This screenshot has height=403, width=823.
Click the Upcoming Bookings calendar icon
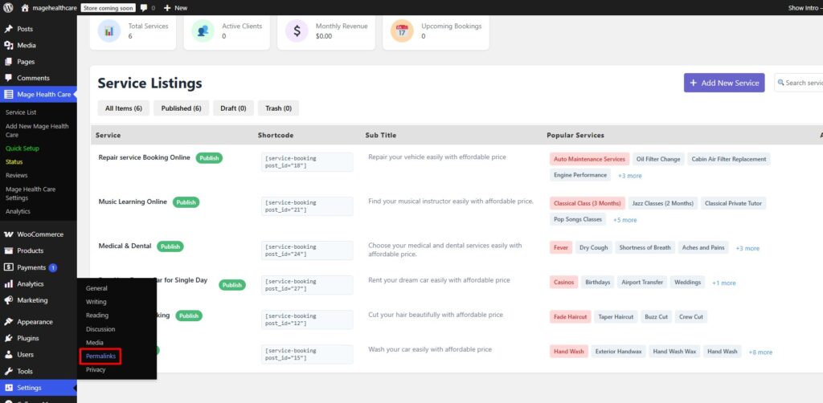coord(402,31)
